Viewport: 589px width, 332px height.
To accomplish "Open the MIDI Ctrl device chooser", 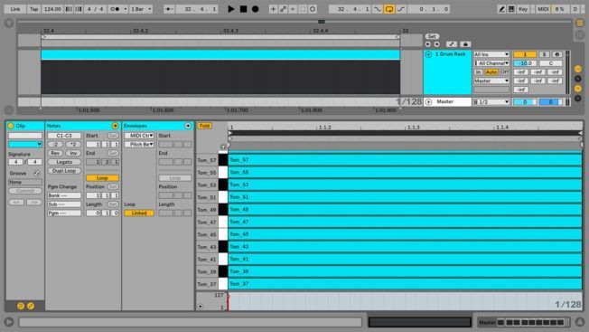I will [139, 136].
